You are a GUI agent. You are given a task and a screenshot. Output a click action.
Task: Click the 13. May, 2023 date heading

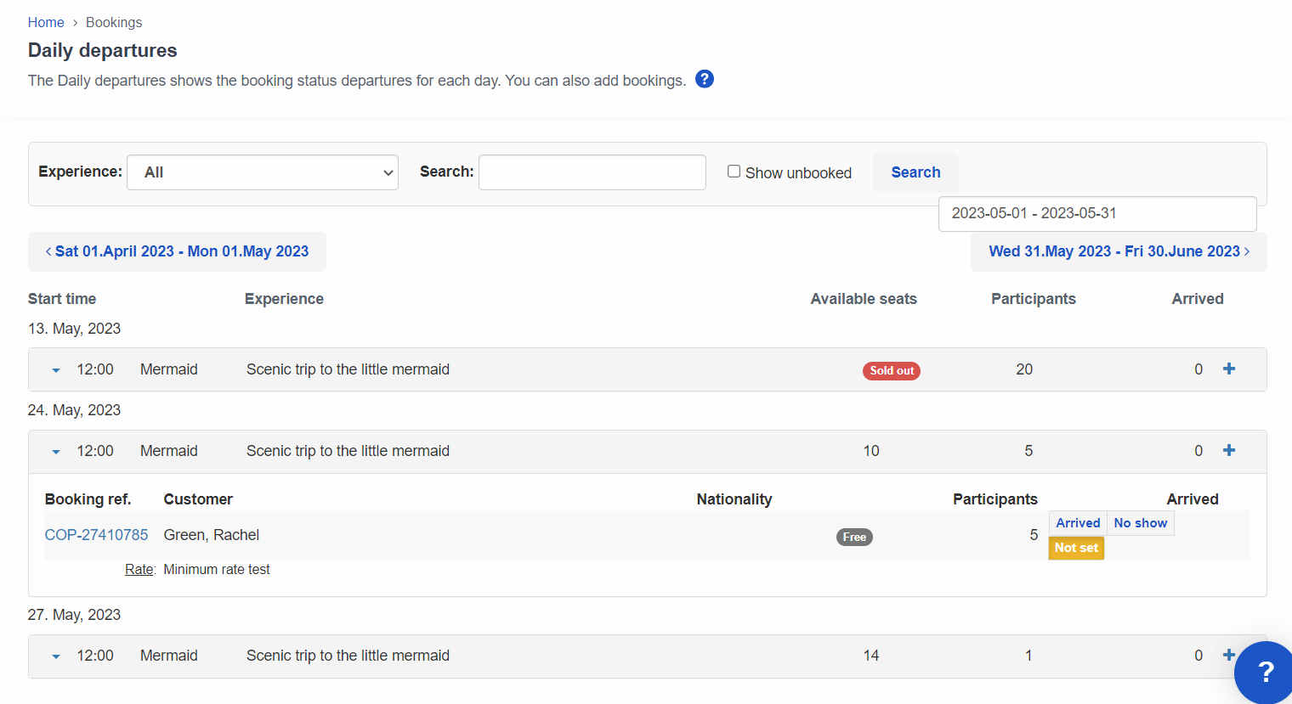pos(74,329)
